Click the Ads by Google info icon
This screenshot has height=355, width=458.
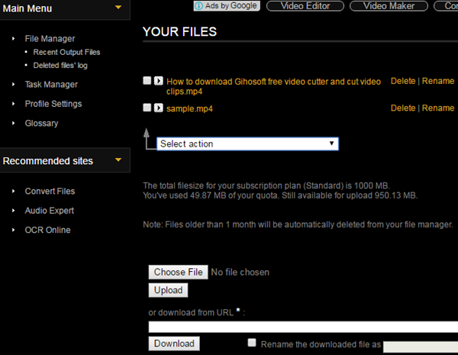coord(200,6)
